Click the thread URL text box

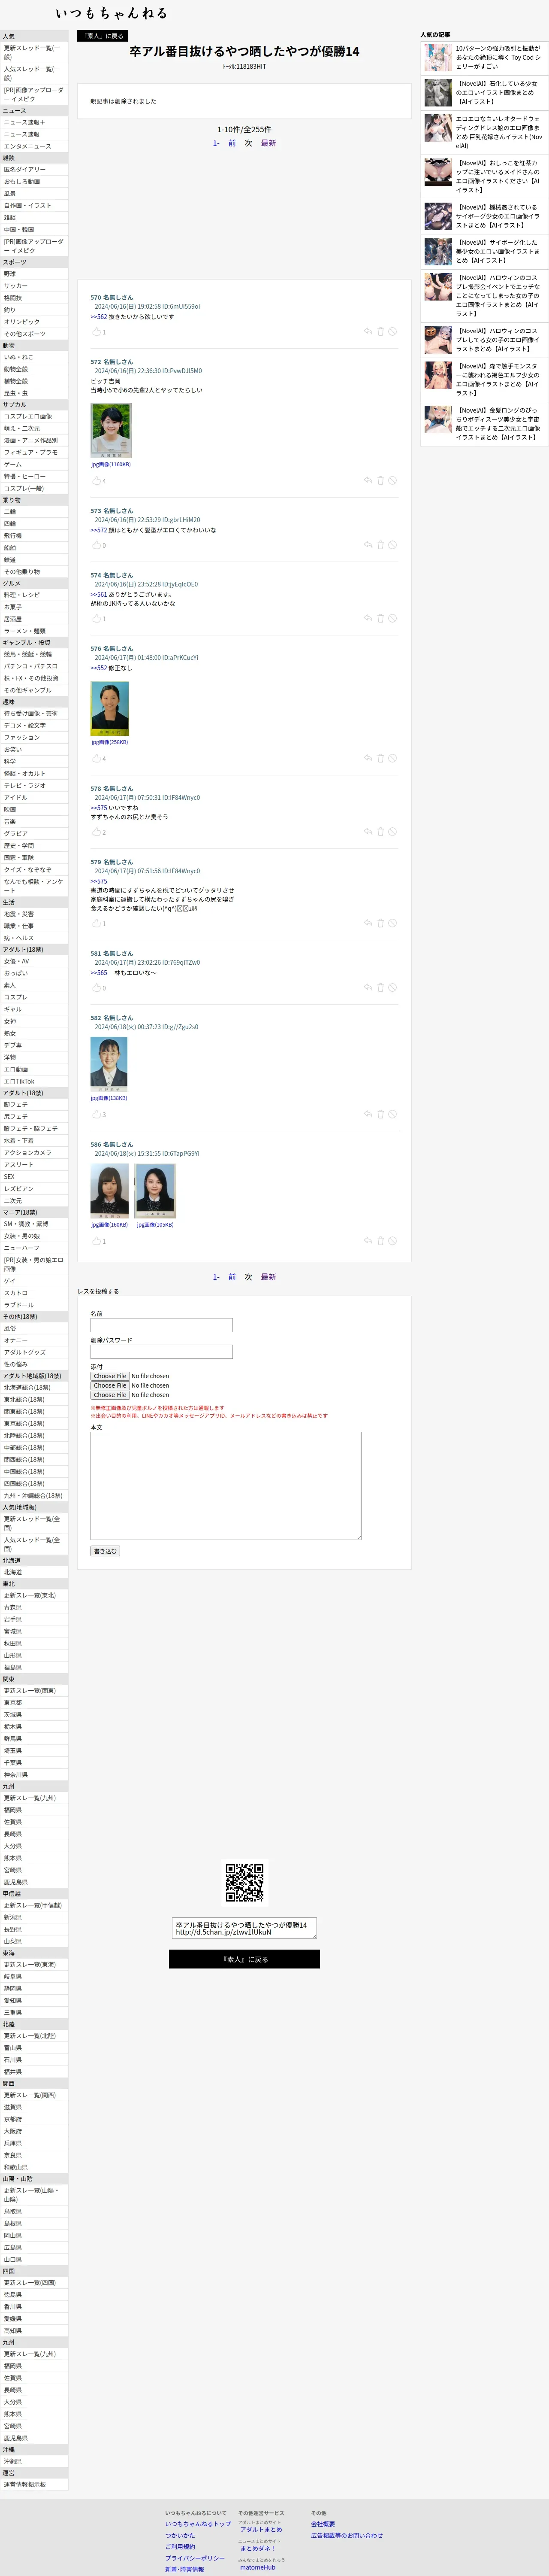click(244, 1928)
